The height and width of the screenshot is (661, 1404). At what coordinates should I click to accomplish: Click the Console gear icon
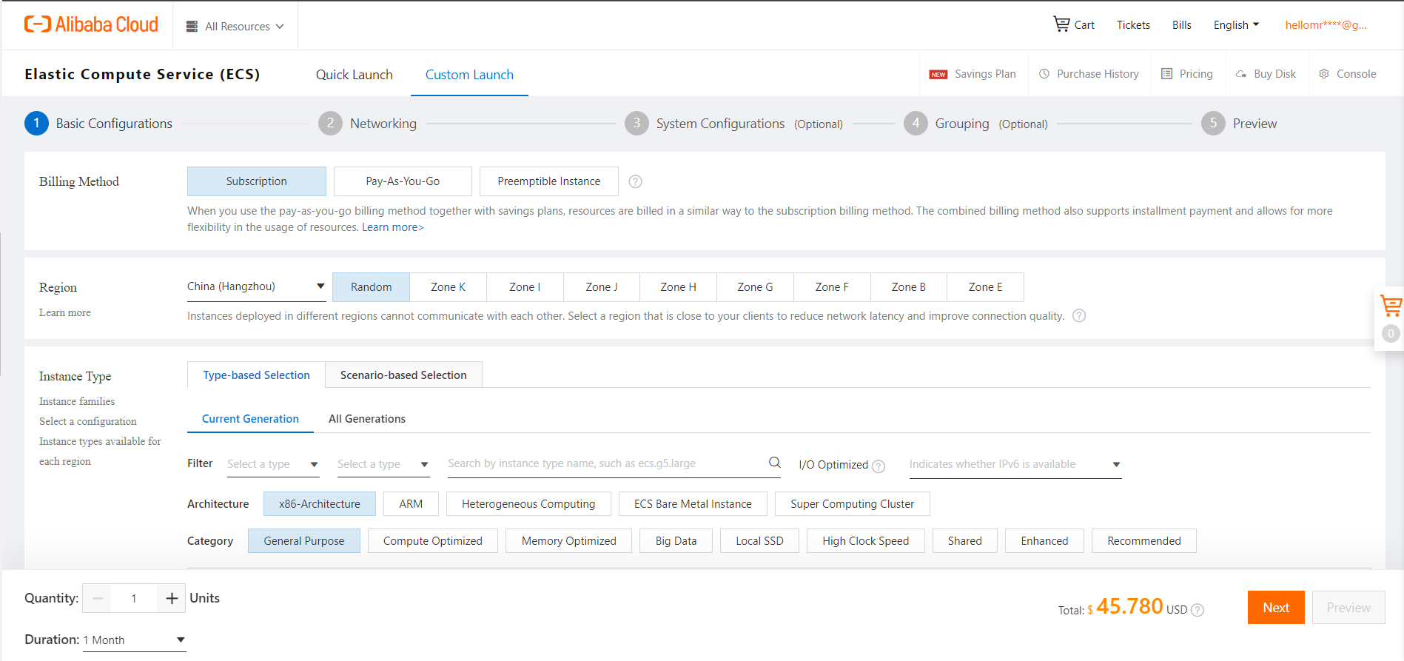pos(1324,74)
